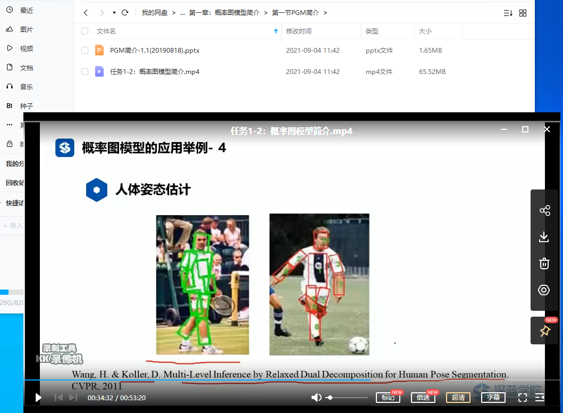
Task: Open the 倍速 playback speed menu
Action: point(423,398)
